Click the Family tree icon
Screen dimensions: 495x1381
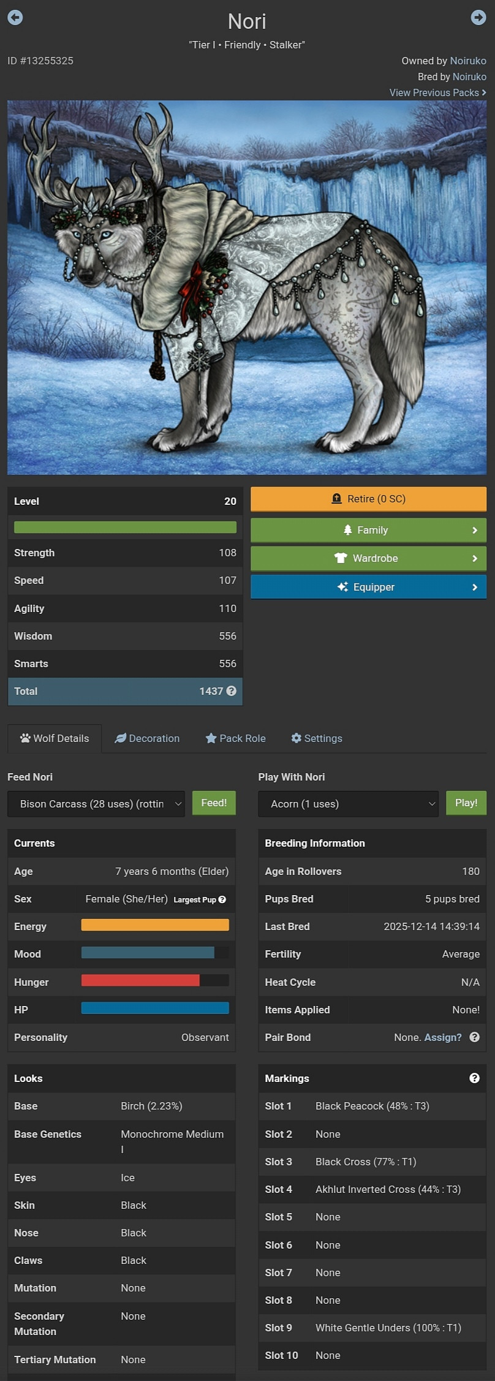347,530
